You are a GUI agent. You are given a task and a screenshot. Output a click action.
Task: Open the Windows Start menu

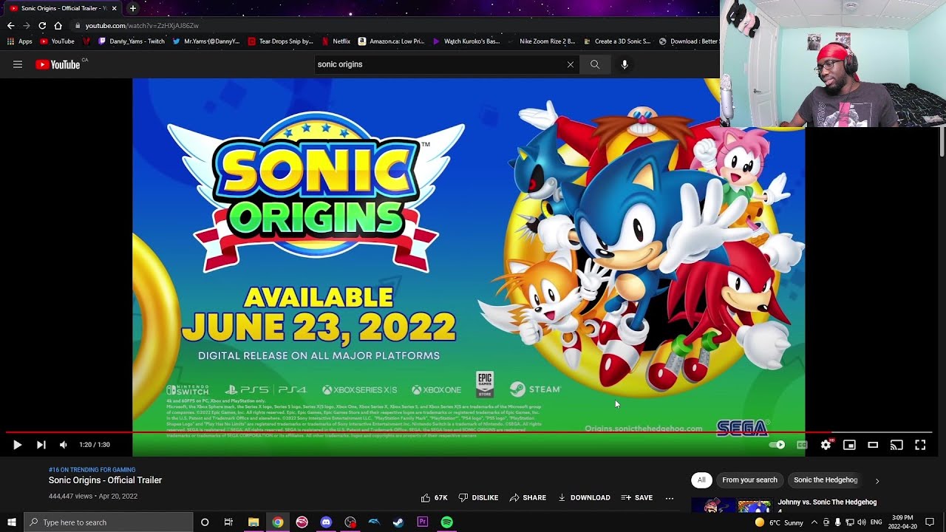pyautogui.click(x=12, y=522)
